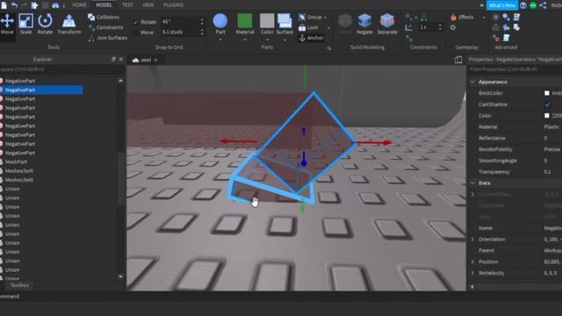562x316 pixels.
Task: Toggle the Move snap checkbox
Action: coord(135,32)
